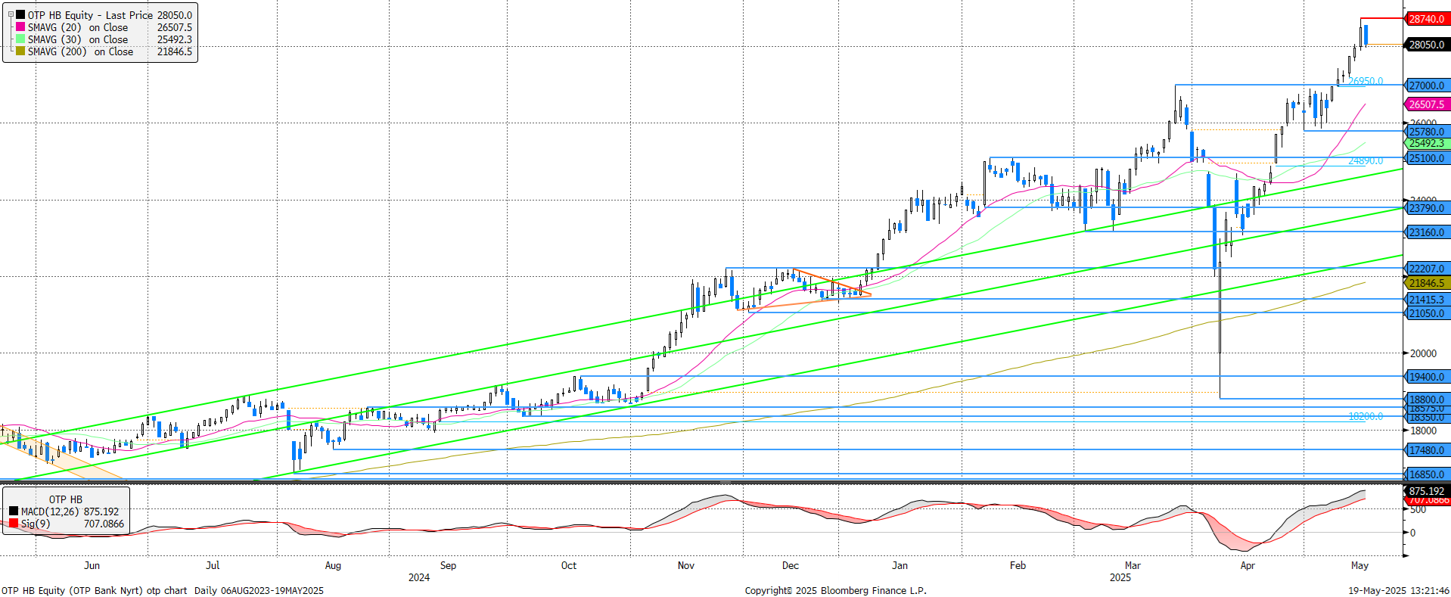Select the 'SMAVG (20) on Close' legend row
Viewport: 1451px width, 597px height.
[x=104, y=27]
